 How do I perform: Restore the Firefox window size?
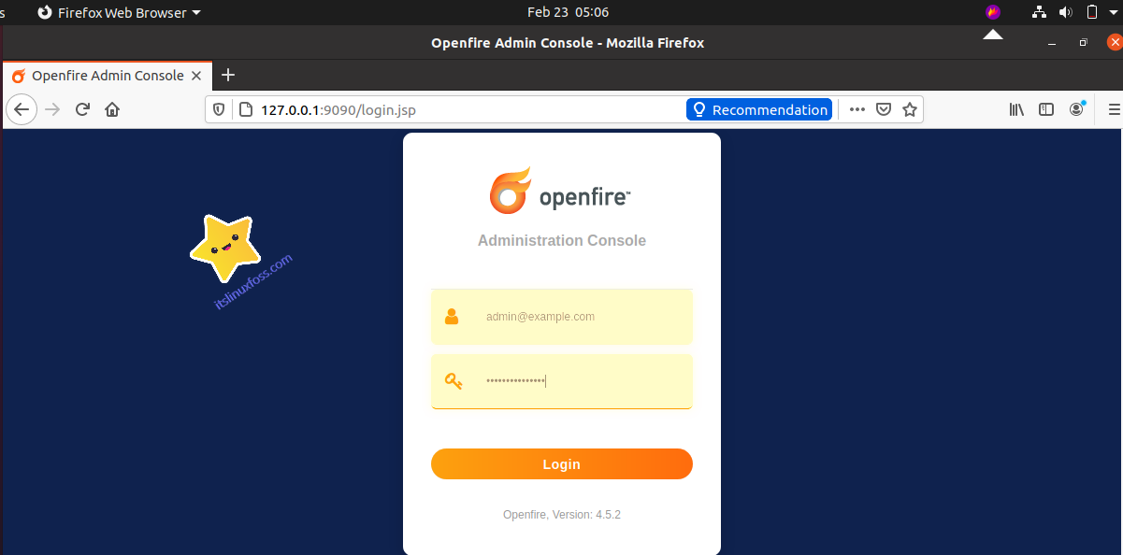(x=1083, y=43)
